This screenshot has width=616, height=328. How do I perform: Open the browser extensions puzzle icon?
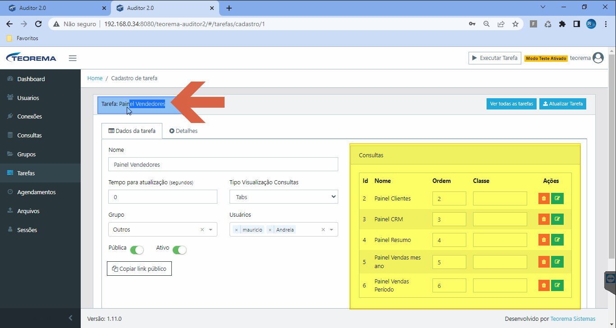tap(562, 24)
